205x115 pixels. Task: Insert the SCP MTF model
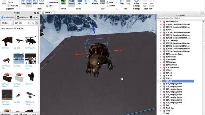[x=31, y=77]
